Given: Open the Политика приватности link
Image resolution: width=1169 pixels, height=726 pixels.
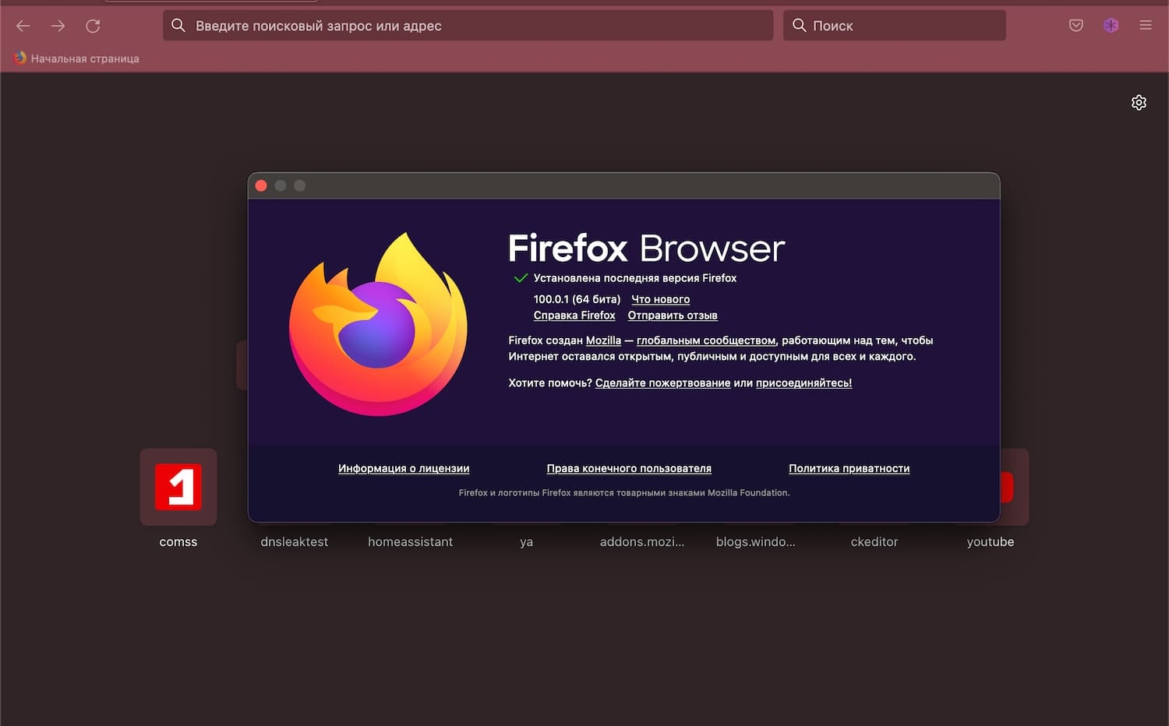Looking at the screenshot, I should tap(849, 468).
